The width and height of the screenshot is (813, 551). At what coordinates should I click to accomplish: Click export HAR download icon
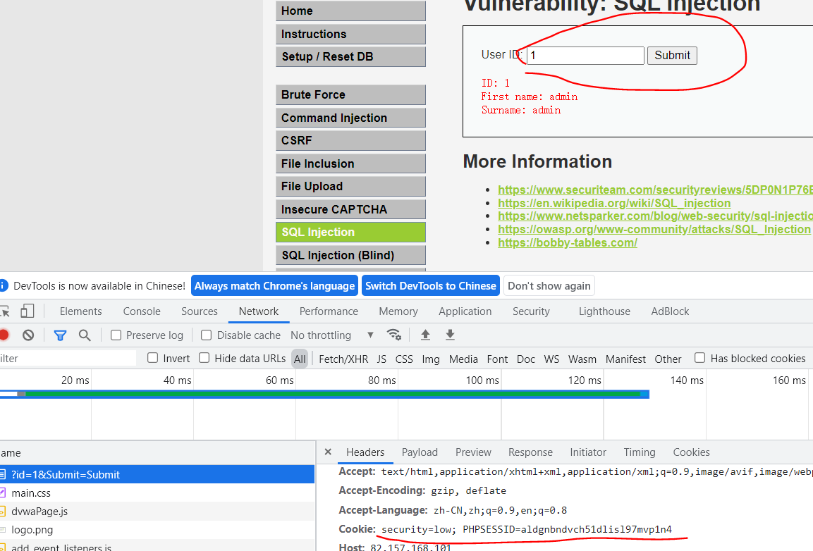click(x=450, y=335)
